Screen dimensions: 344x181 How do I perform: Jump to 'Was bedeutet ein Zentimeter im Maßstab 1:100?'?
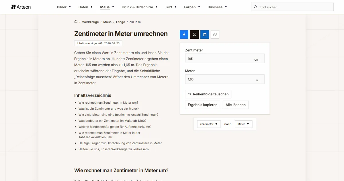(112, 121)
